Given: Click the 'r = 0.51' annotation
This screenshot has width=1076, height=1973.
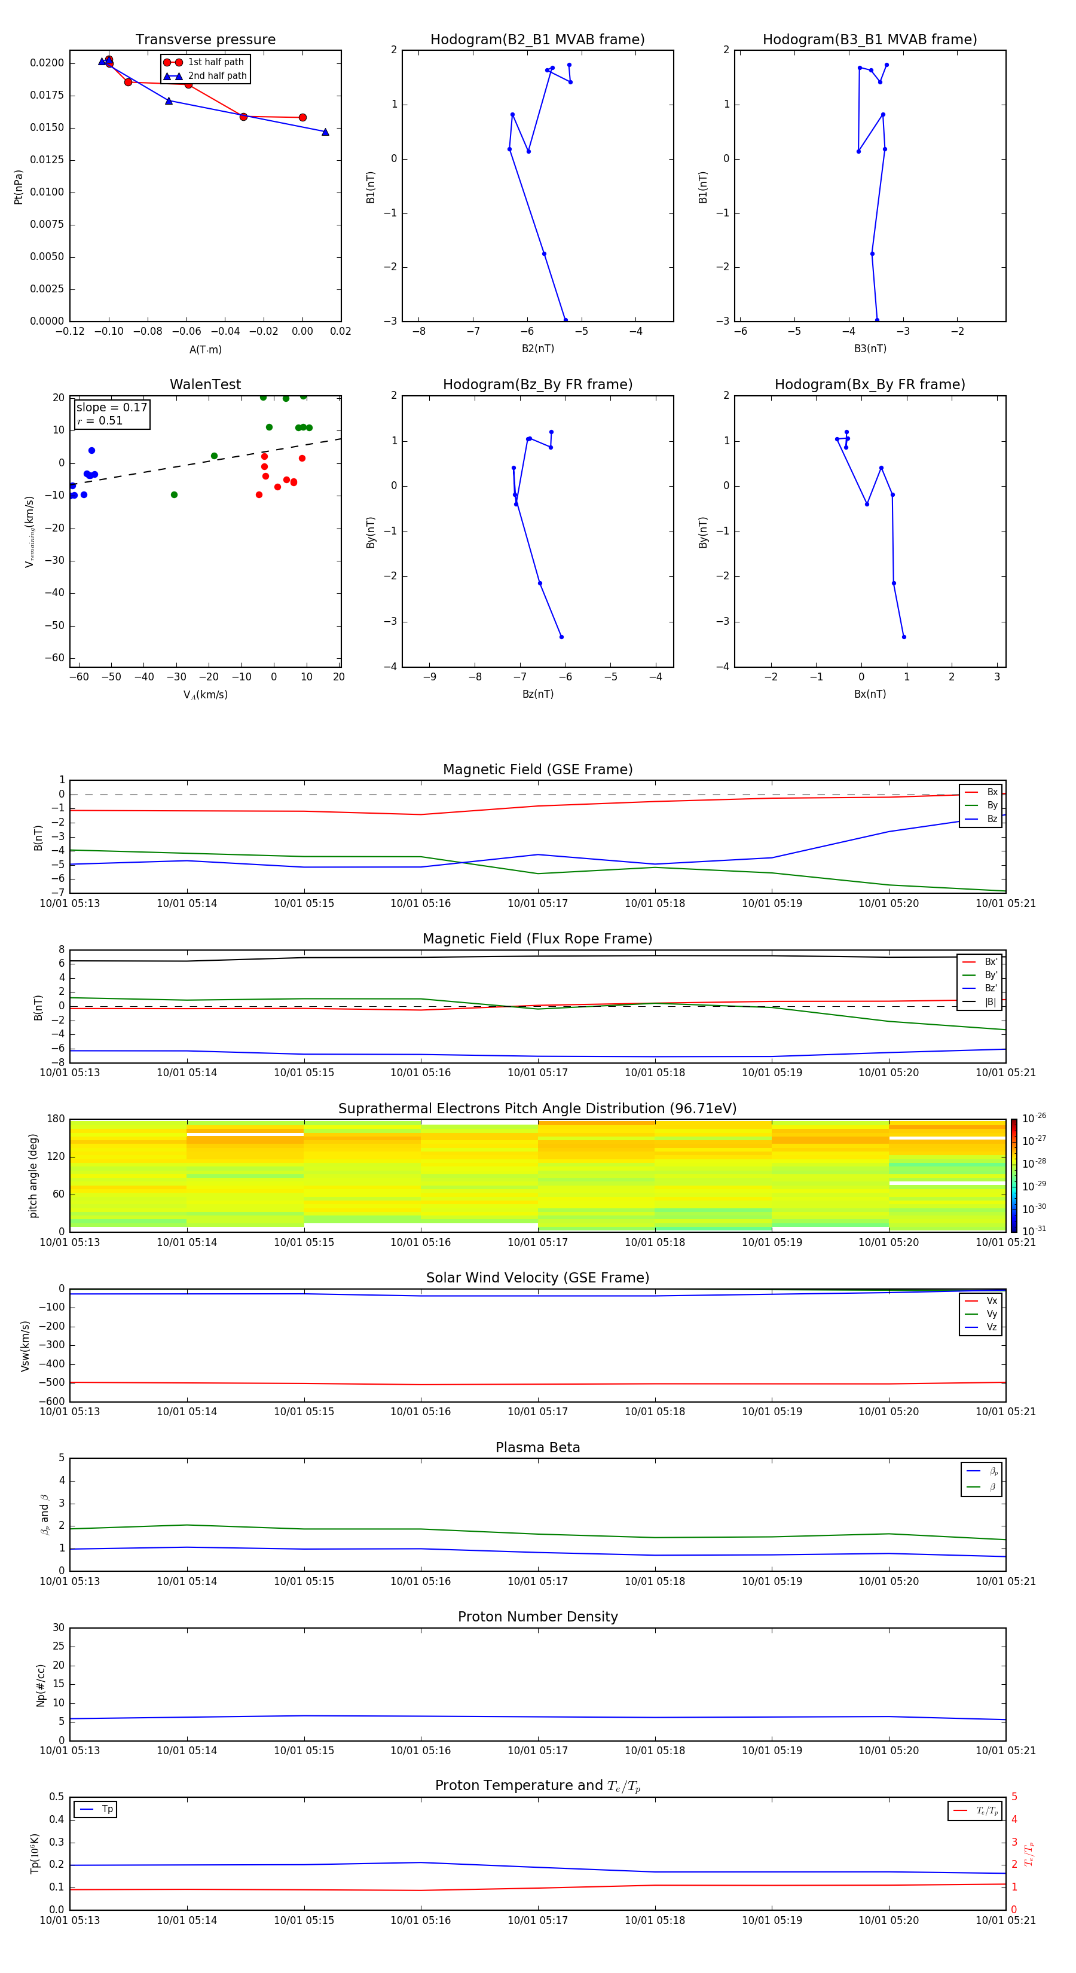Looking at the screenshot, I should pos(100,420).
